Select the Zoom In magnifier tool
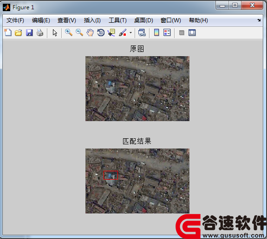The width and height of the screenshot is (267, 239). click(69, 32)
